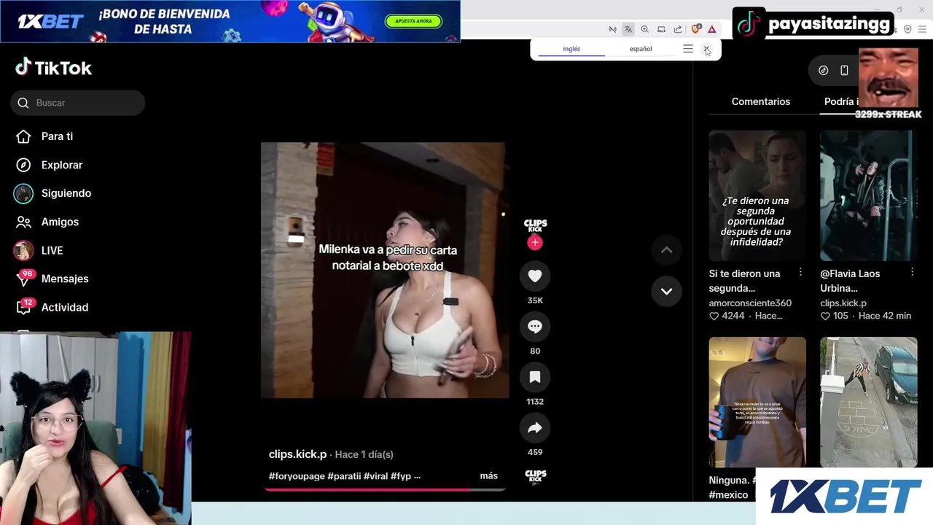Open the Clips Kick profile avatar
Screen dimensions: 933x525
pyautogui.click(x=535, y=224)
